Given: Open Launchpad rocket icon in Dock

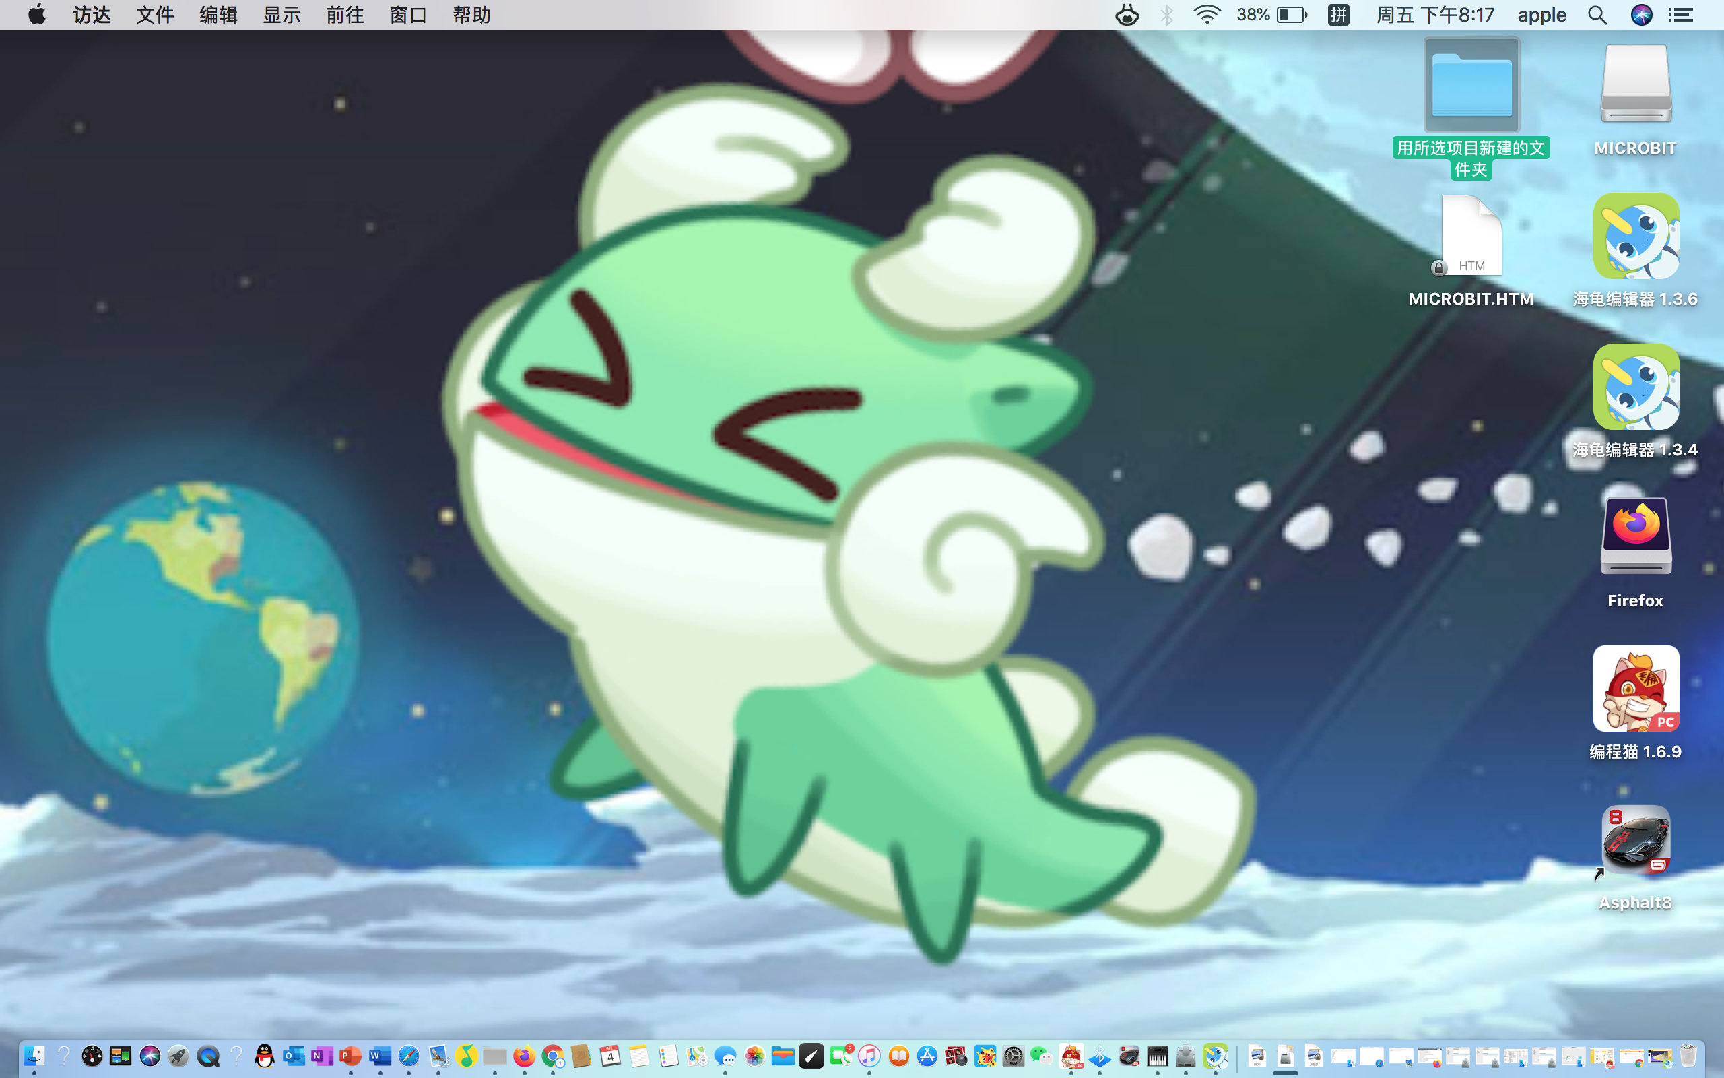Looking at the screenshot, I should tap(178, 1056).
